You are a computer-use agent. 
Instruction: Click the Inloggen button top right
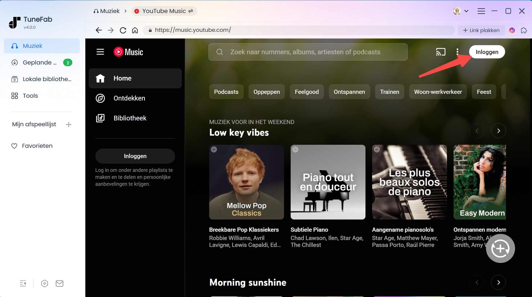(487, 52)
